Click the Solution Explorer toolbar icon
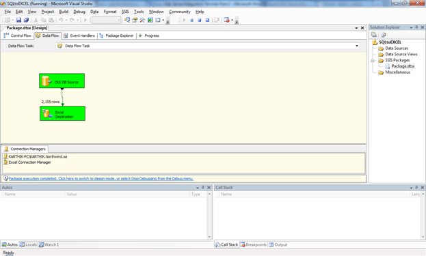 127,20
